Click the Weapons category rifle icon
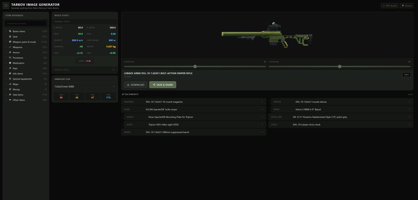Screen dimensions: 418x200 click(10, 47)
